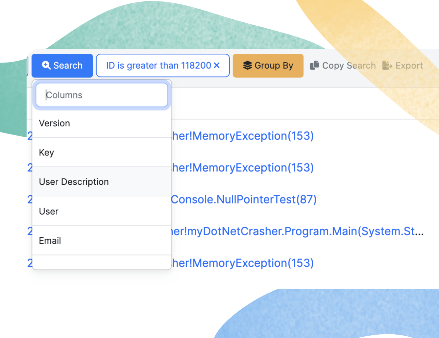
Task: Open the myDotNetCrasher.Program.Main link
Action: pyautogui.click(x=297, y=231)
